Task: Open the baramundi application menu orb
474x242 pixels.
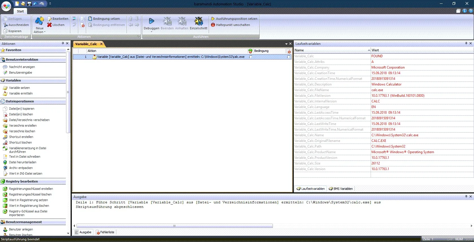Action: [x=6, y=6]
